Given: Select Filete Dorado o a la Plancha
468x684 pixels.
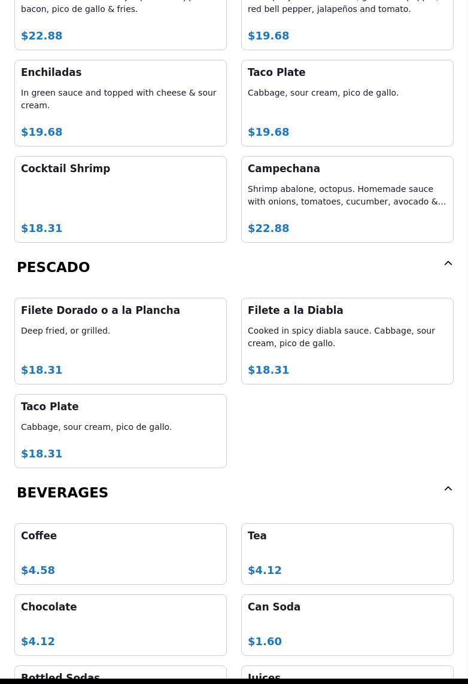Looking at the screenshot, I should click(120, 341).
